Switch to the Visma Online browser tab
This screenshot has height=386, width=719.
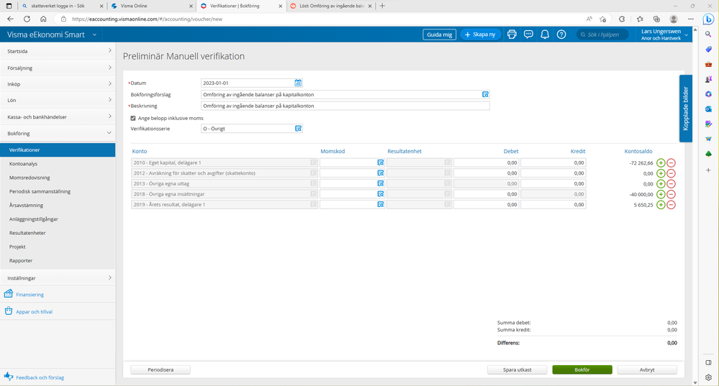tap(153, 6)
